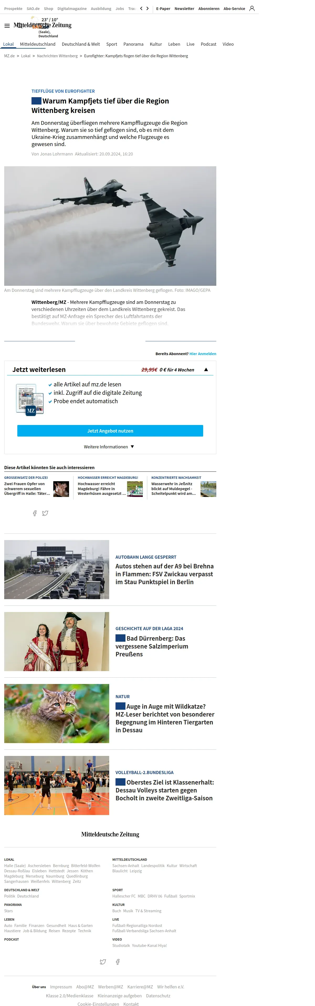Open the user account icon
Viewport: 315px width, 1006px height.
[x=252, y=8]
